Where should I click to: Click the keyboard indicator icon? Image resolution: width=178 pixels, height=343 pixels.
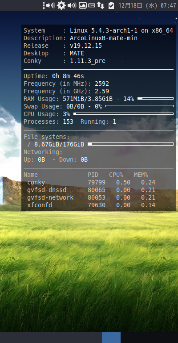pos(92,5)
